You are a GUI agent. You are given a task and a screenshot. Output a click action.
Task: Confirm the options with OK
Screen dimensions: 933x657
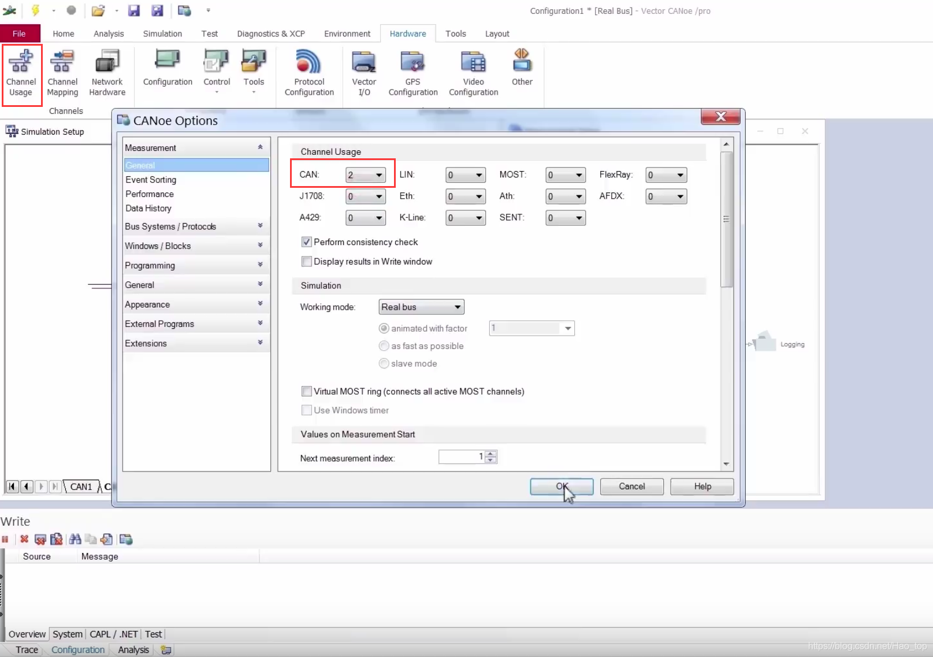(x=562, y=487)
